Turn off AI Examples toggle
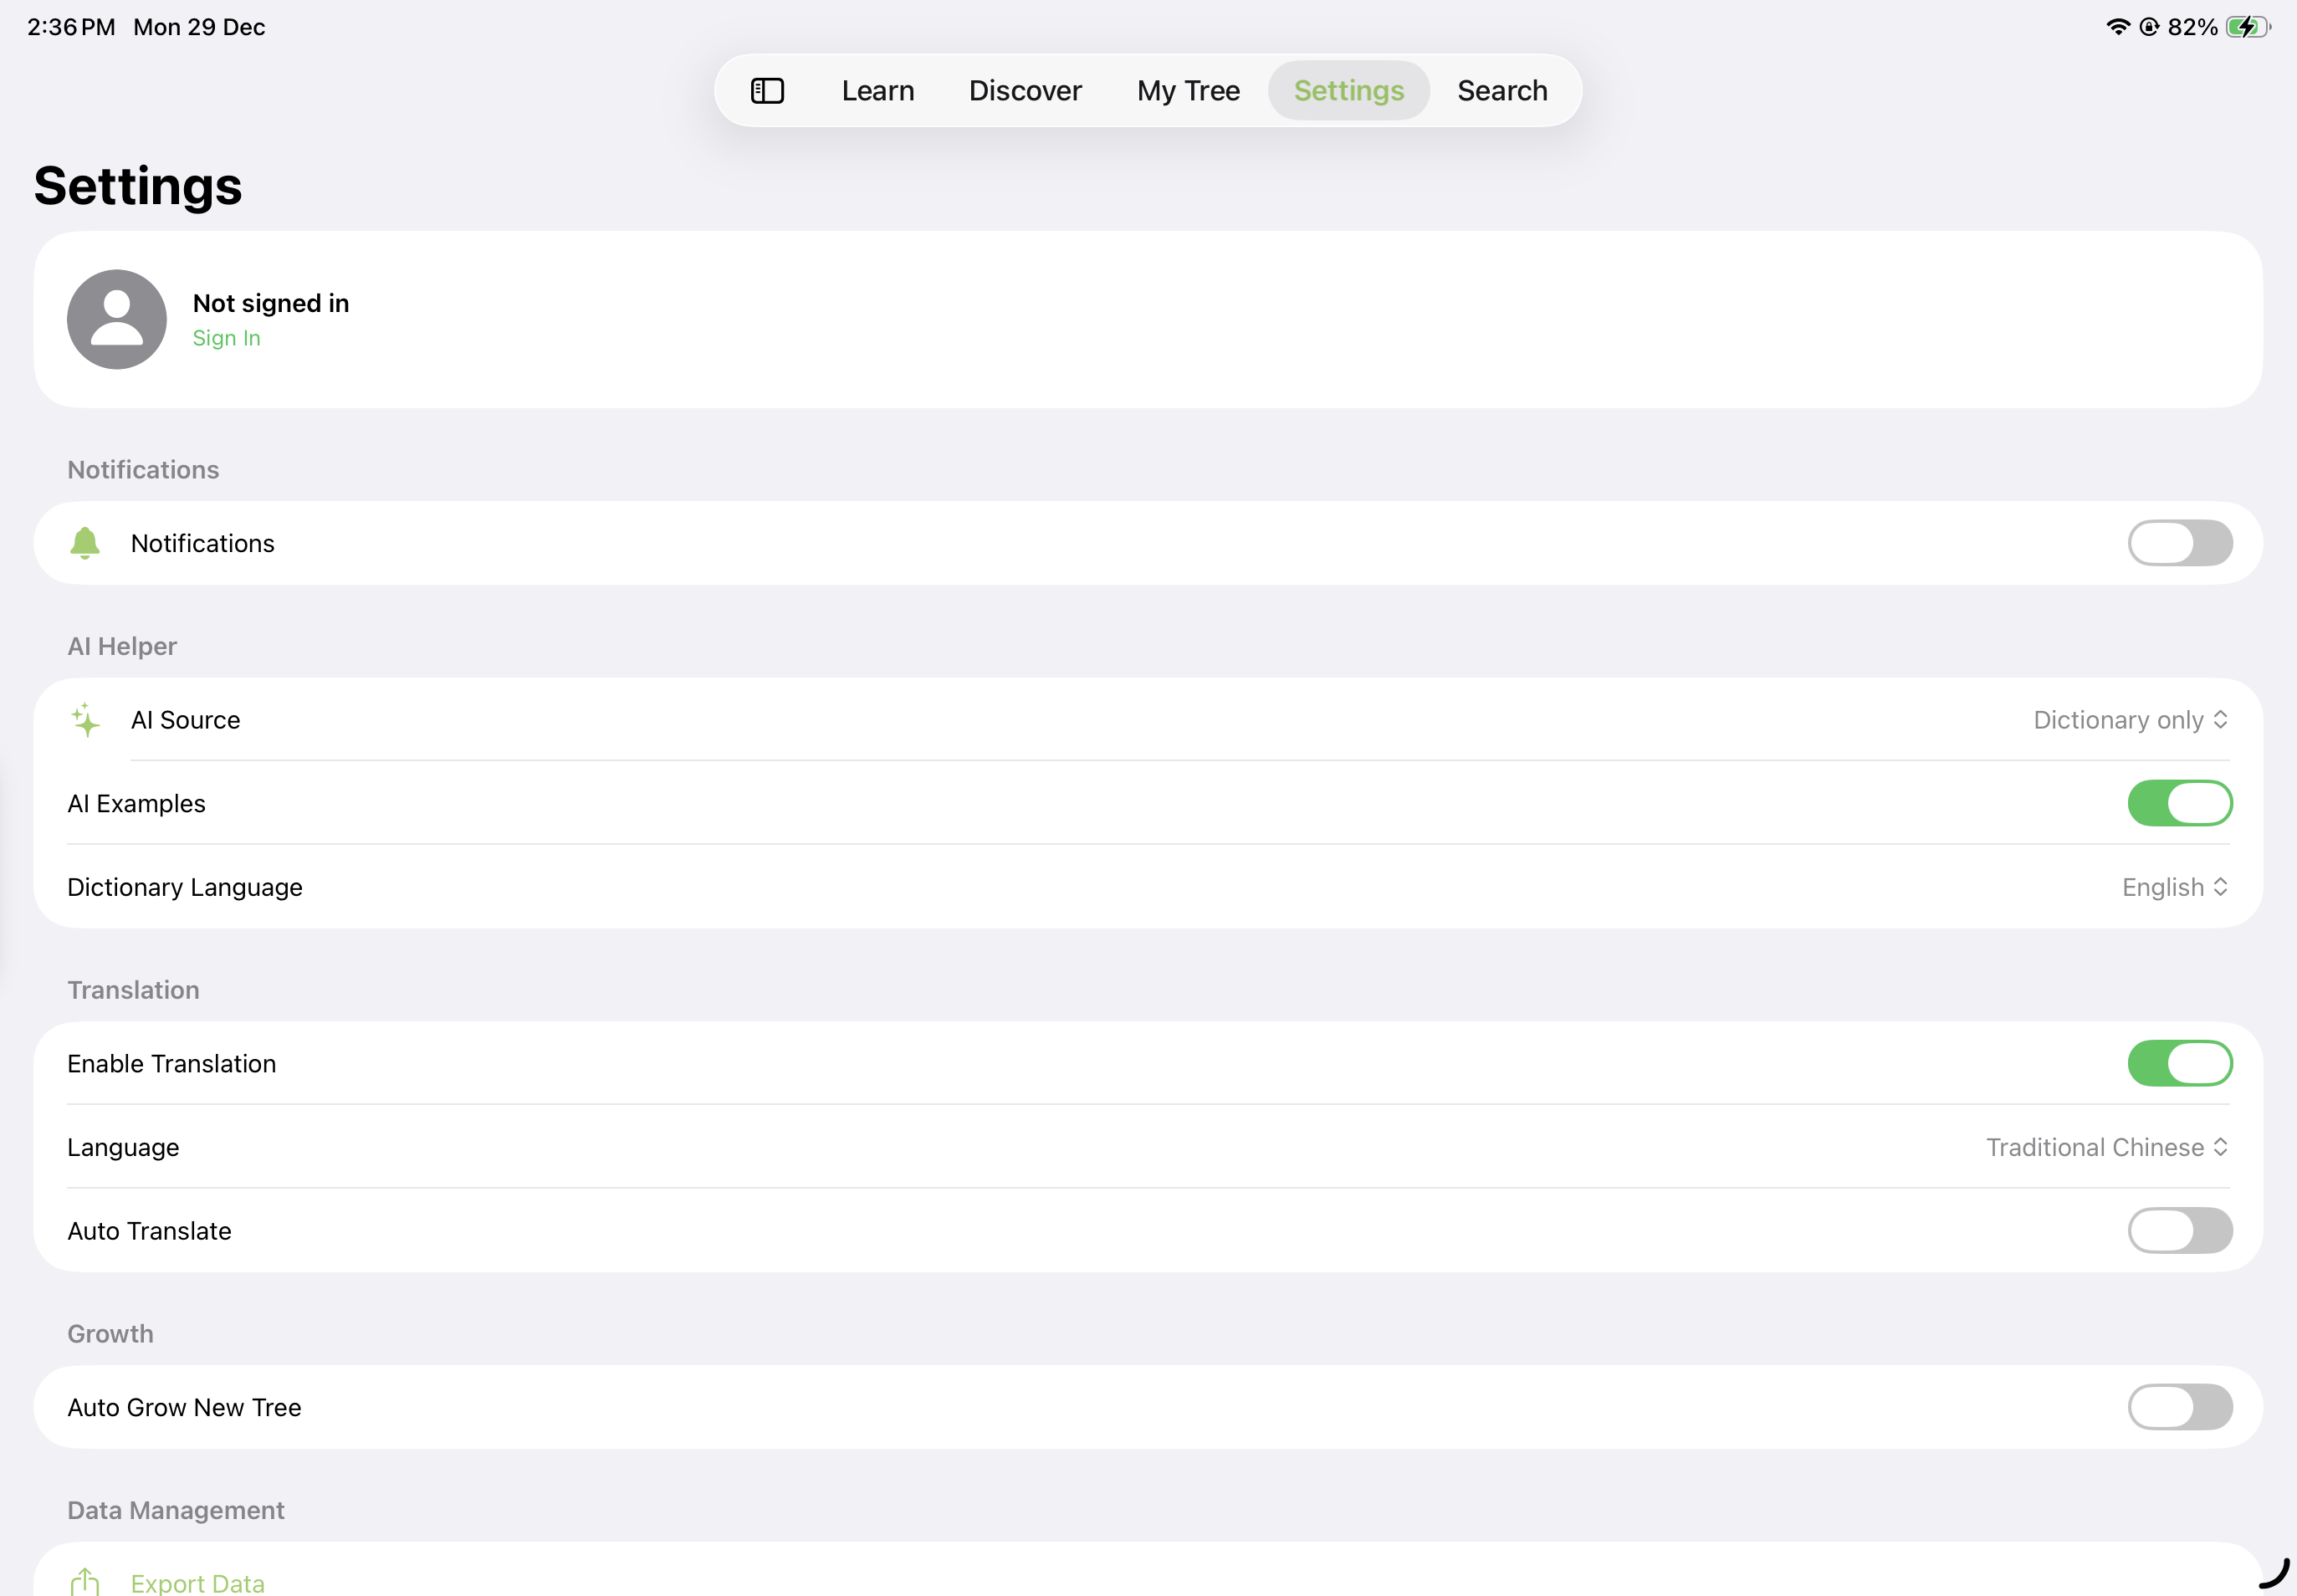This screenshot has width=2297, height=1596. [x=2179, y=803]
